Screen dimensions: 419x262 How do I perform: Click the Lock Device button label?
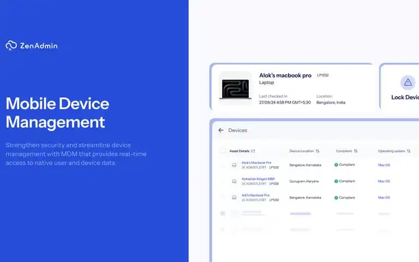point(405,97)
